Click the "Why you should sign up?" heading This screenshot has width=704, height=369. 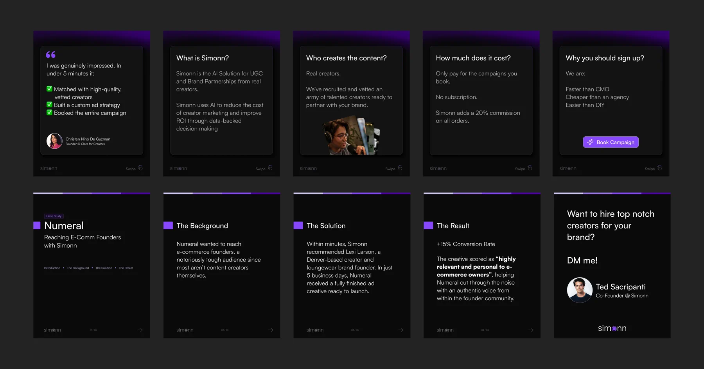pos(605,58)
